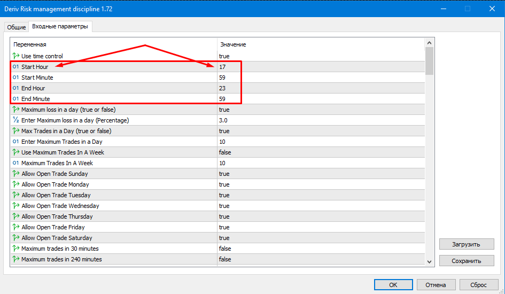505x294 pixels.
Task: Select the Enter Maximum Trades in a Day value 10
Action: tap(222, 141)
